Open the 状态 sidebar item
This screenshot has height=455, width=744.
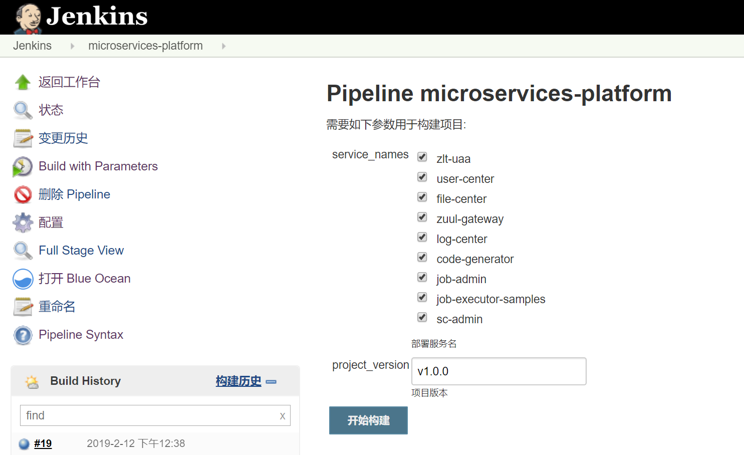pos(51,110)
